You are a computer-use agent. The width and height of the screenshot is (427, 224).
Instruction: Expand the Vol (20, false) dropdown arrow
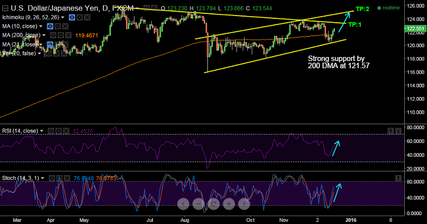(39, 53)
